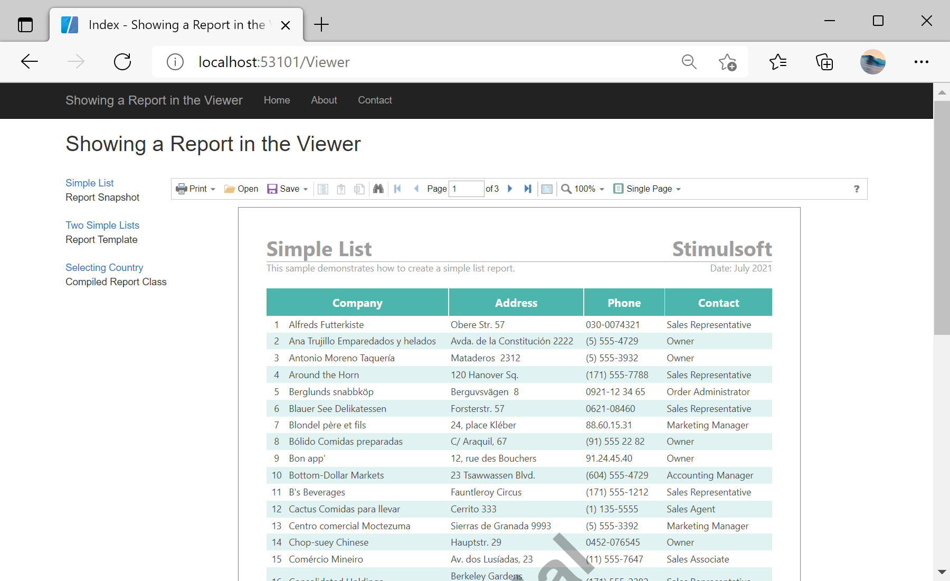Open the tab actions menu icon
The image size is (950, 581).
tap(25, 25)
